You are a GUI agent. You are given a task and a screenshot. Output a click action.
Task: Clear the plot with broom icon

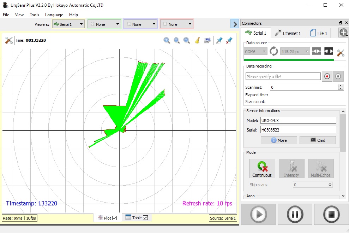[x=197, y=40]
